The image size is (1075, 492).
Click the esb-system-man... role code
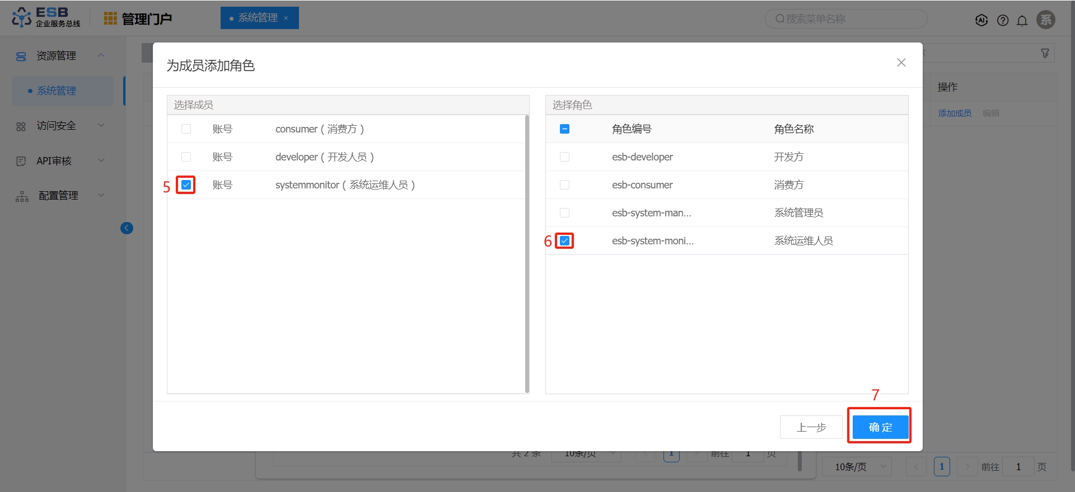pyautogui.click(x=652, y=213)
